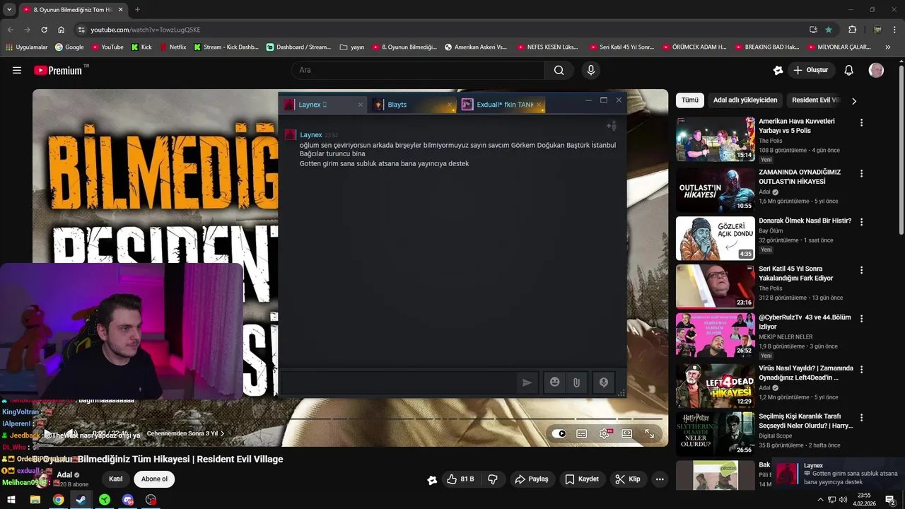Like the video with thumbs-up icon
Screen dimensions: 905x509
[x=460, y=479]
